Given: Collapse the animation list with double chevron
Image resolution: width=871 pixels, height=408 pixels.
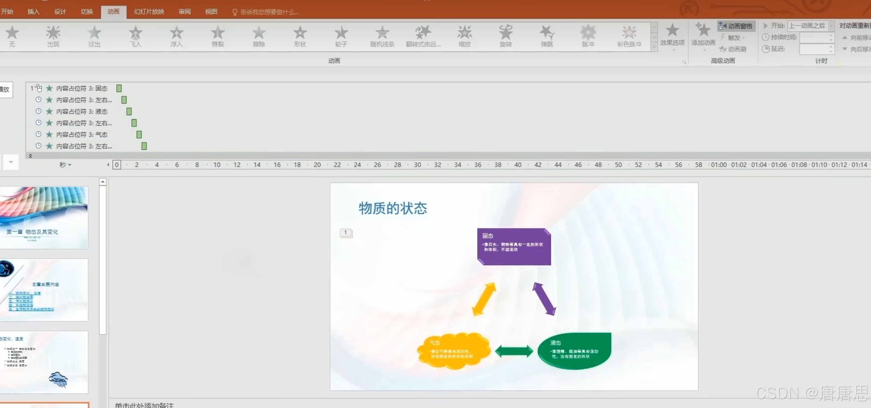Looking at the screenshot, I should point(30,156).
